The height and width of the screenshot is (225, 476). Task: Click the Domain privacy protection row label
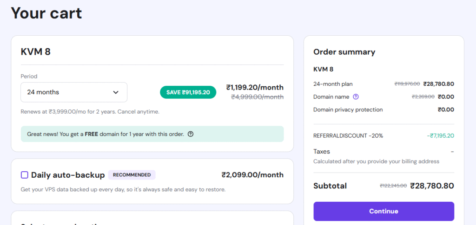348,110
